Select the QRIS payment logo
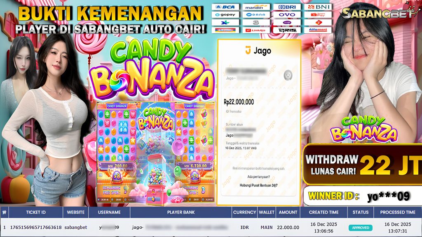Image resolution: width=422 pixels, height=237 pixels. [x=287, y=30]
